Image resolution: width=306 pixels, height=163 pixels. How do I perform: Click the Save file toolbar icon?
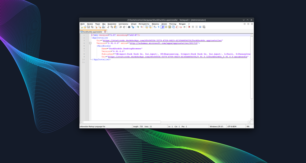pos(88,27)
